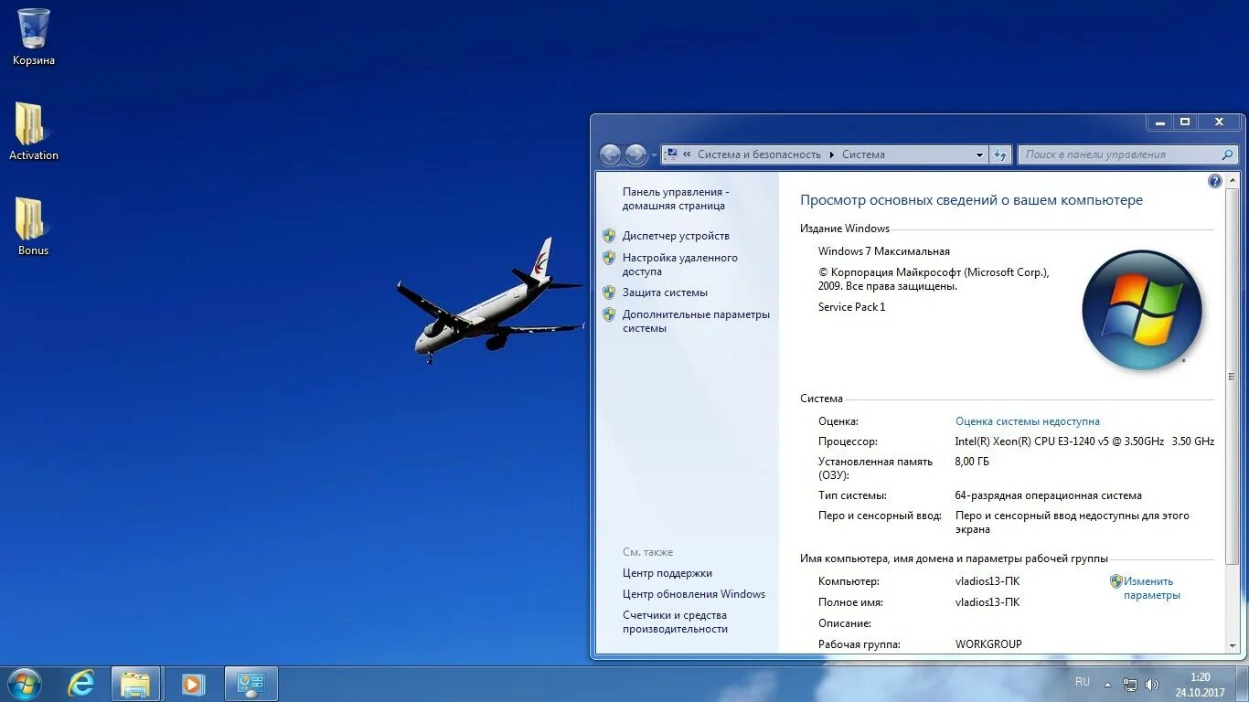Switch to Control Panel System taskbar button
Image resolution: width=1249 pixels, height=702 pixels.
pyautogui.click(x=251, y=684)
